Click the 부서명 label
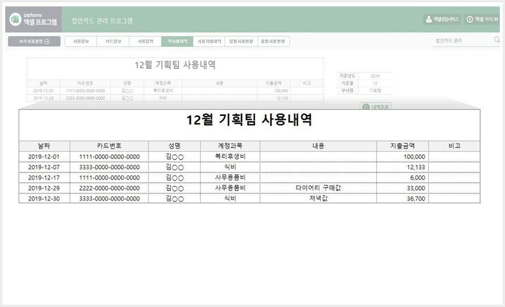 pos(347,91)
